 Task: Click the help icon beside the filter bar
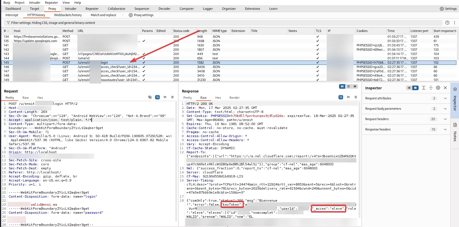[x=447, y=23]
